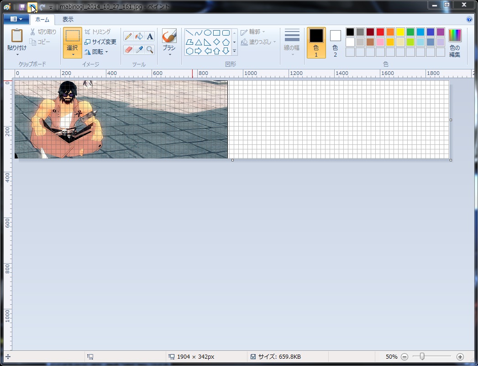Switch to the 表示 tab
This screenshot has height=366, width=478.
[68, 20]
